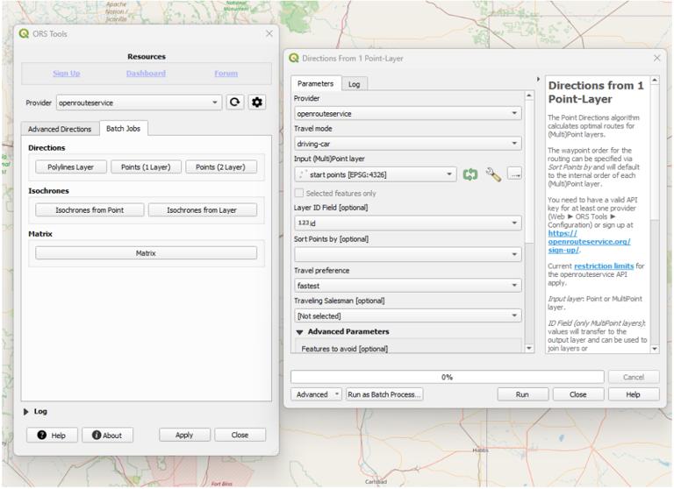Click the Polylines Layer button
This screenshot has width=674, height=489.
click(x=71, y=167)
